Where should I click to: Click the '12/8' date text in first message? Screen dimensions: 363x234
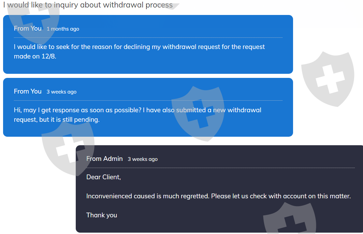click(x=48, y=56)
